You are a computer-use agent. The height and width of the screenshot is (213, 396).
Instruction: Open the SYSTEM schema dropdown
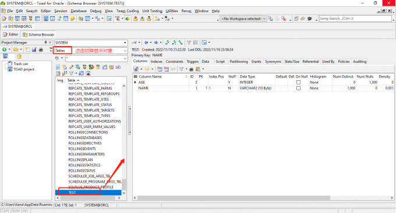(125, 42)
